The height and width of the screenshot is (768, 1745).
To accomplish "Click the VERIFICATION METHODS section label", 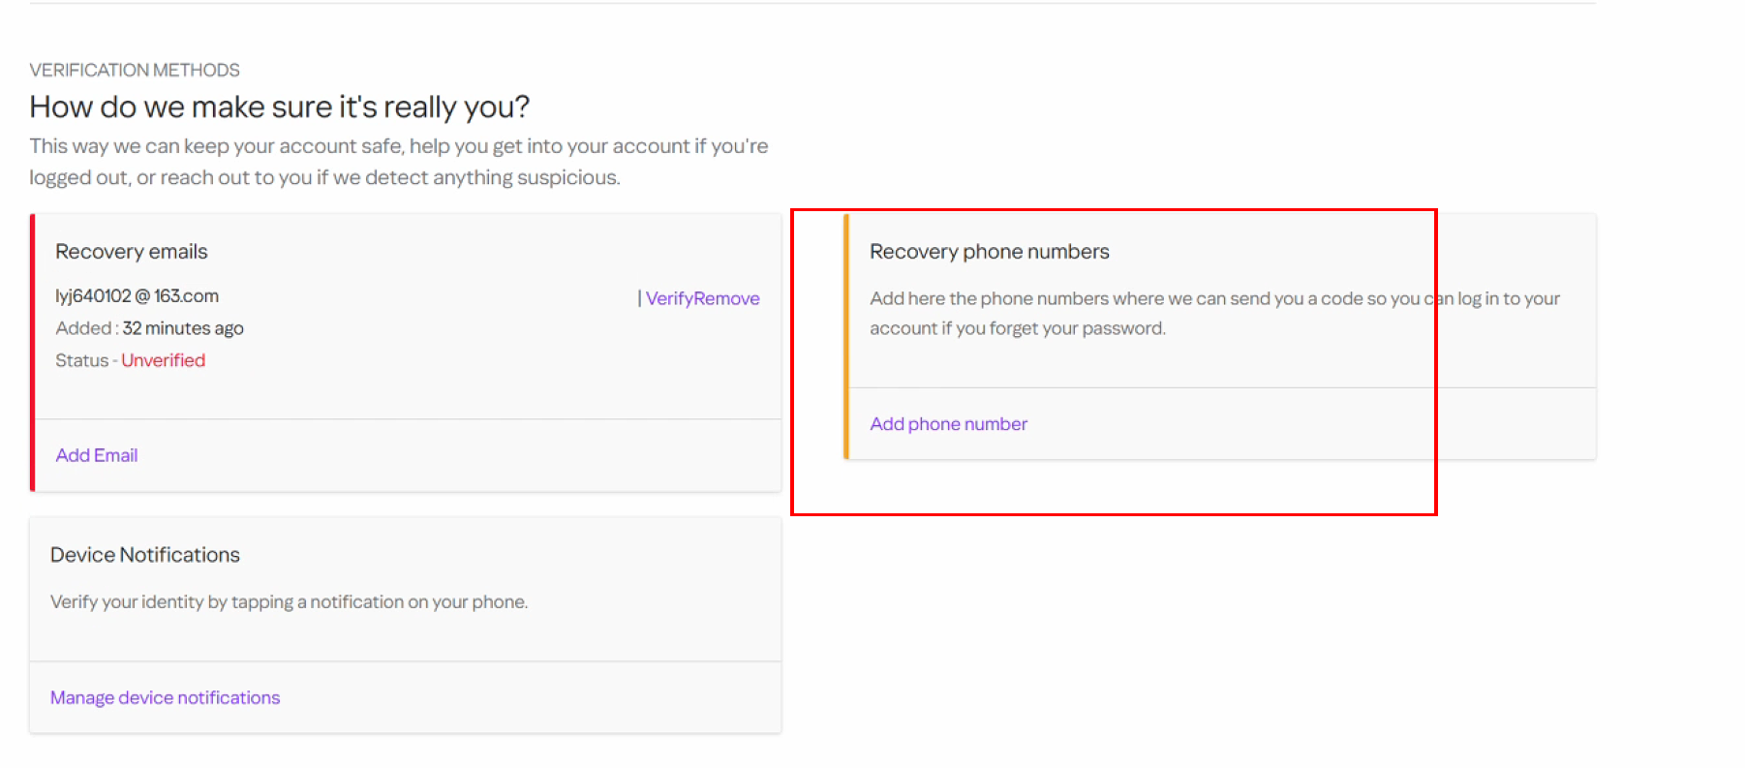I will coord(135,70).
